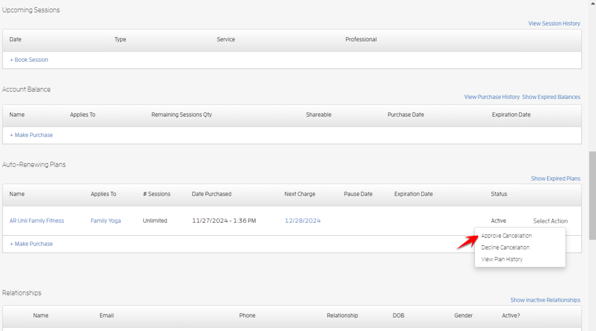
Task: Choose Decline Cancellation from menu
Action: point(505,248)
